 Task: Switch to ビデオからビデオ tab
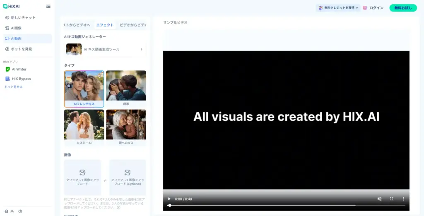132,25
